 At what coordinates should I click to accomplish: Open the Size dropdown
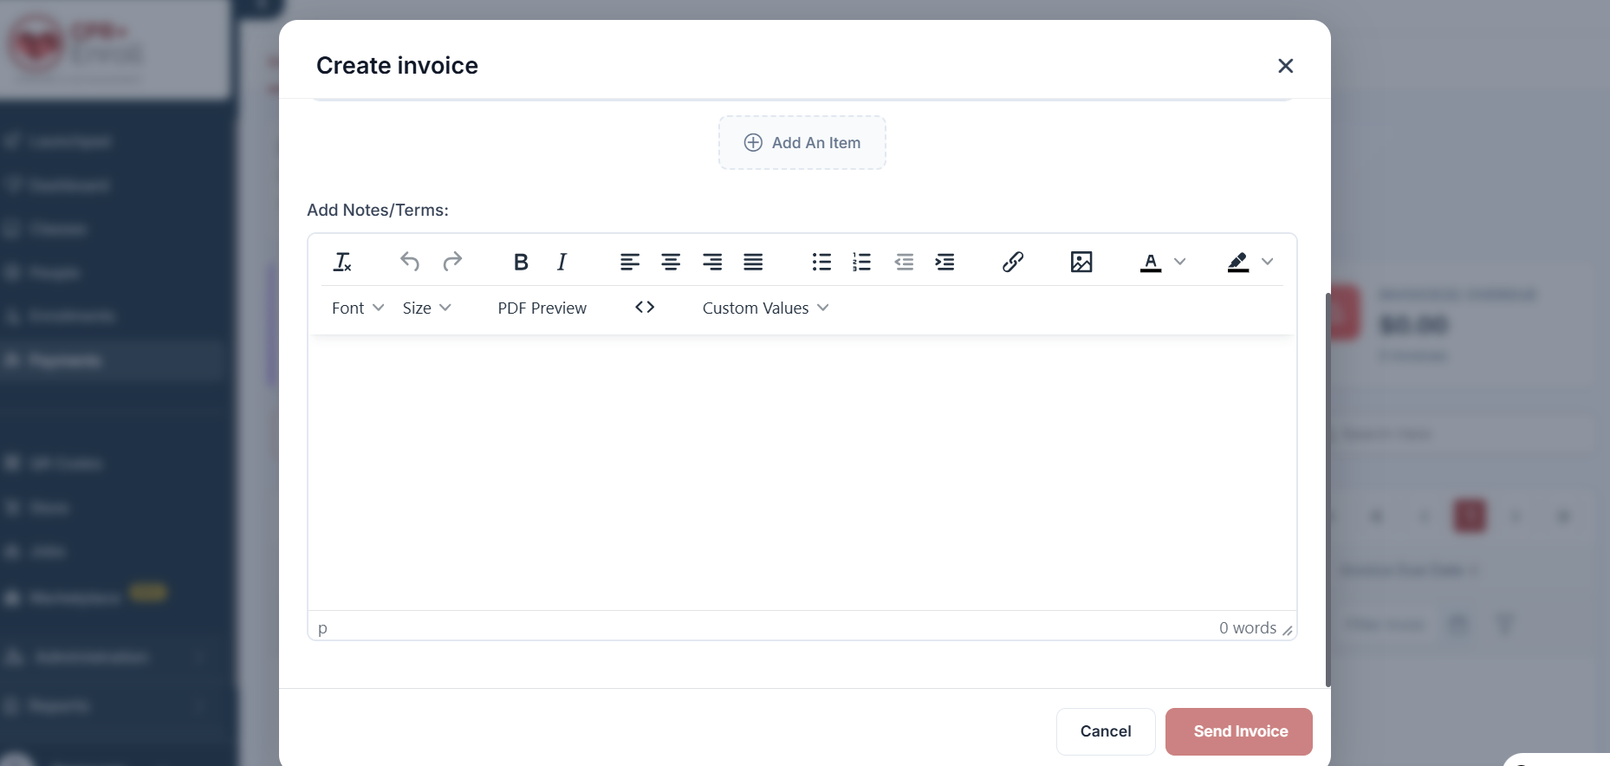pyautogui.click(x=426, y=308)
